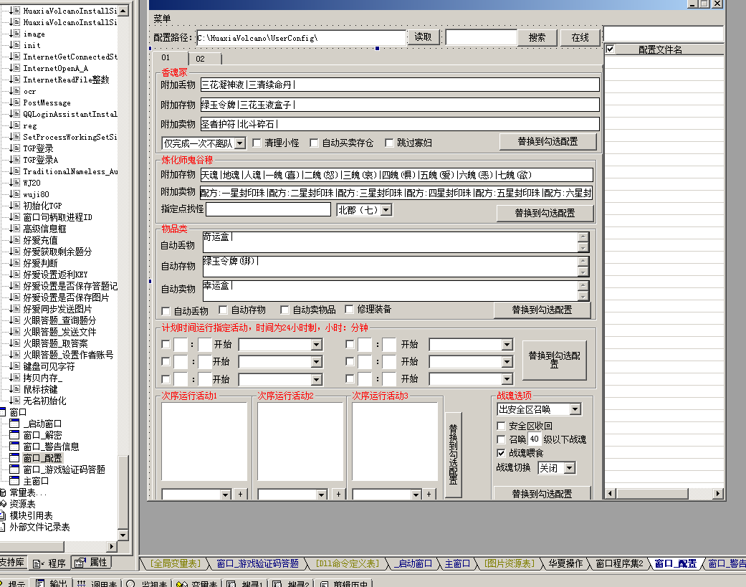
Task: Check the 跳过寡妇 option
Action: coord(389,143)
